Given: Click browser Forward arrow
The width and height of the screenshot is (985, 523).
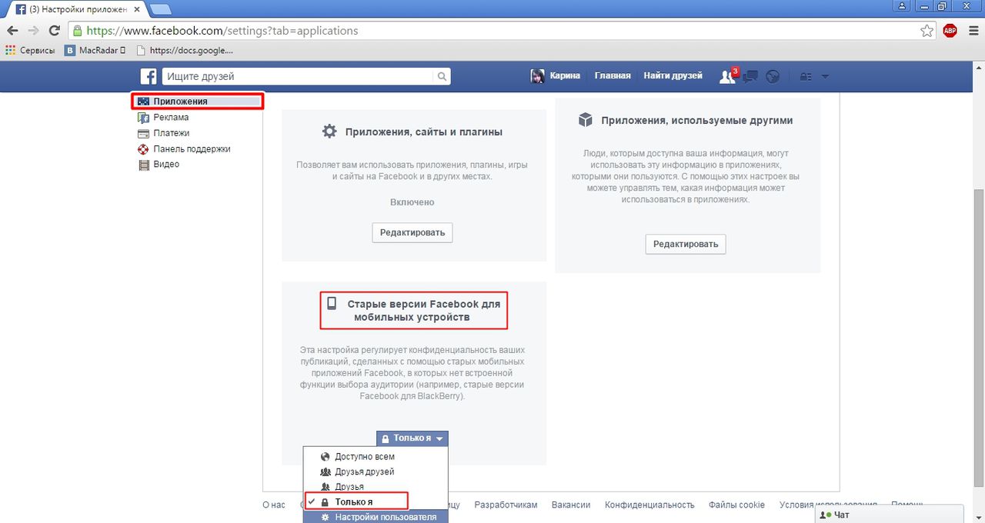Looking at the screenshot, I should (x=33, y=31).
